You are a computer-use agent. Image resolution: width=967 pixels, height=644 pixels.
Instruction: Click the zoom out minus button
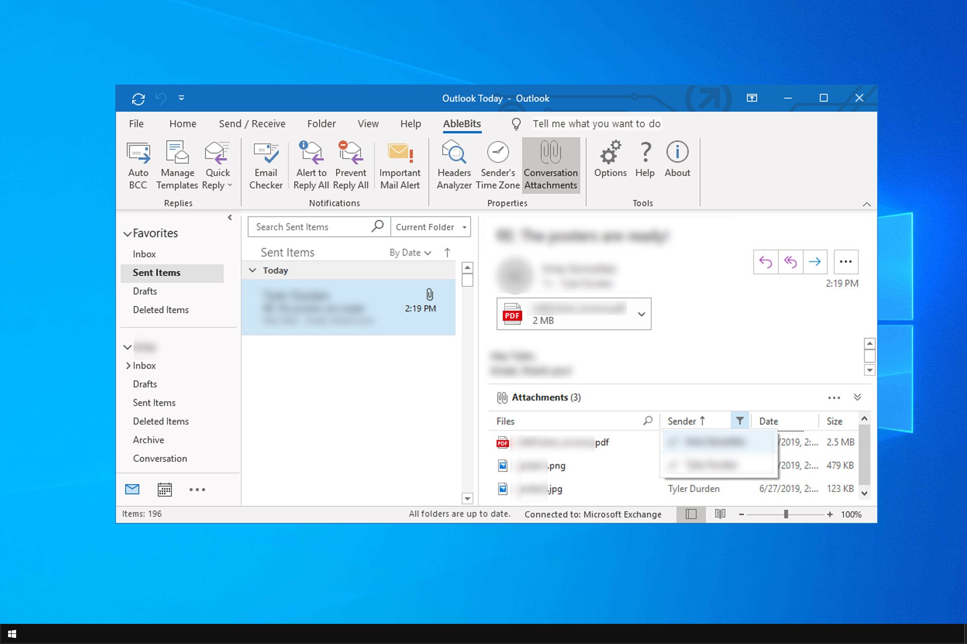pos(741,514)
